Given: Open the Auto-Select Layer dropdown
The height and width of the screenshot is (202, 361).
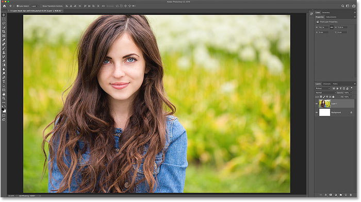Looking at the screenshot, I should (x=35, y=6).
